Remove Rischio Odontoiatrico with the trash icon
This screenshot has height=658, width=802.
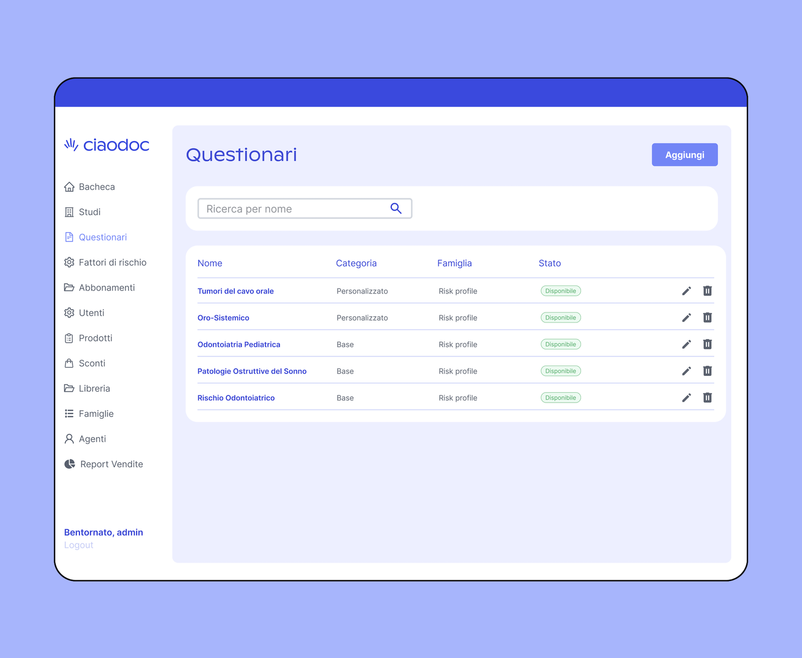[x=707, y=398]
